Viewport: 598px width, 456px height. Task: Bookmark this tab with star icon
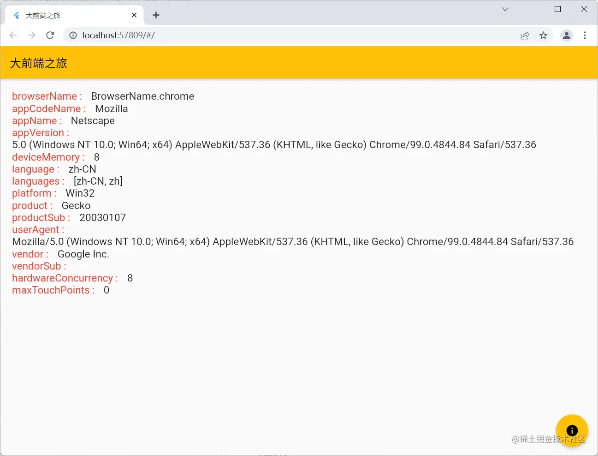(x=543, y=36)
